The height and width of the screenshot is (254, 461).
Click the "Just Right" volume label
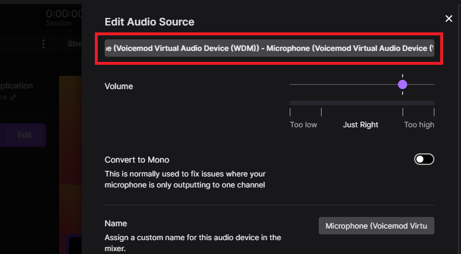360,124
